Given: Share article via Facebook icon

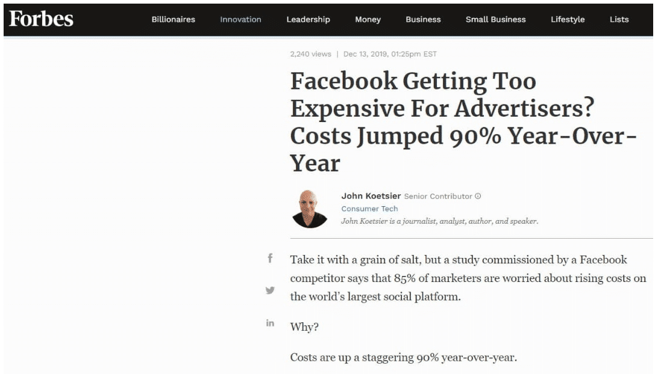Looking at the screenshot, I should (270, 259).
